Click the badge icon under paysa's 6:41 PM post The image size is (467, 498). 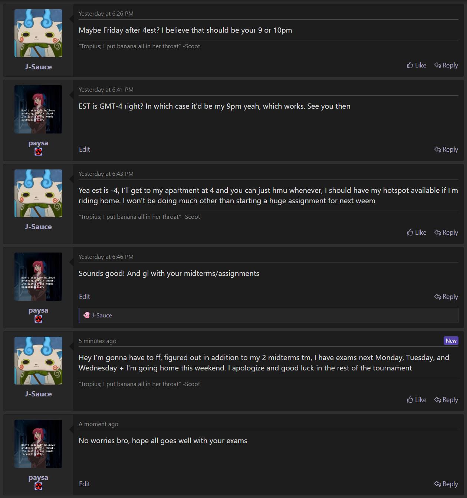pos(38,152)
